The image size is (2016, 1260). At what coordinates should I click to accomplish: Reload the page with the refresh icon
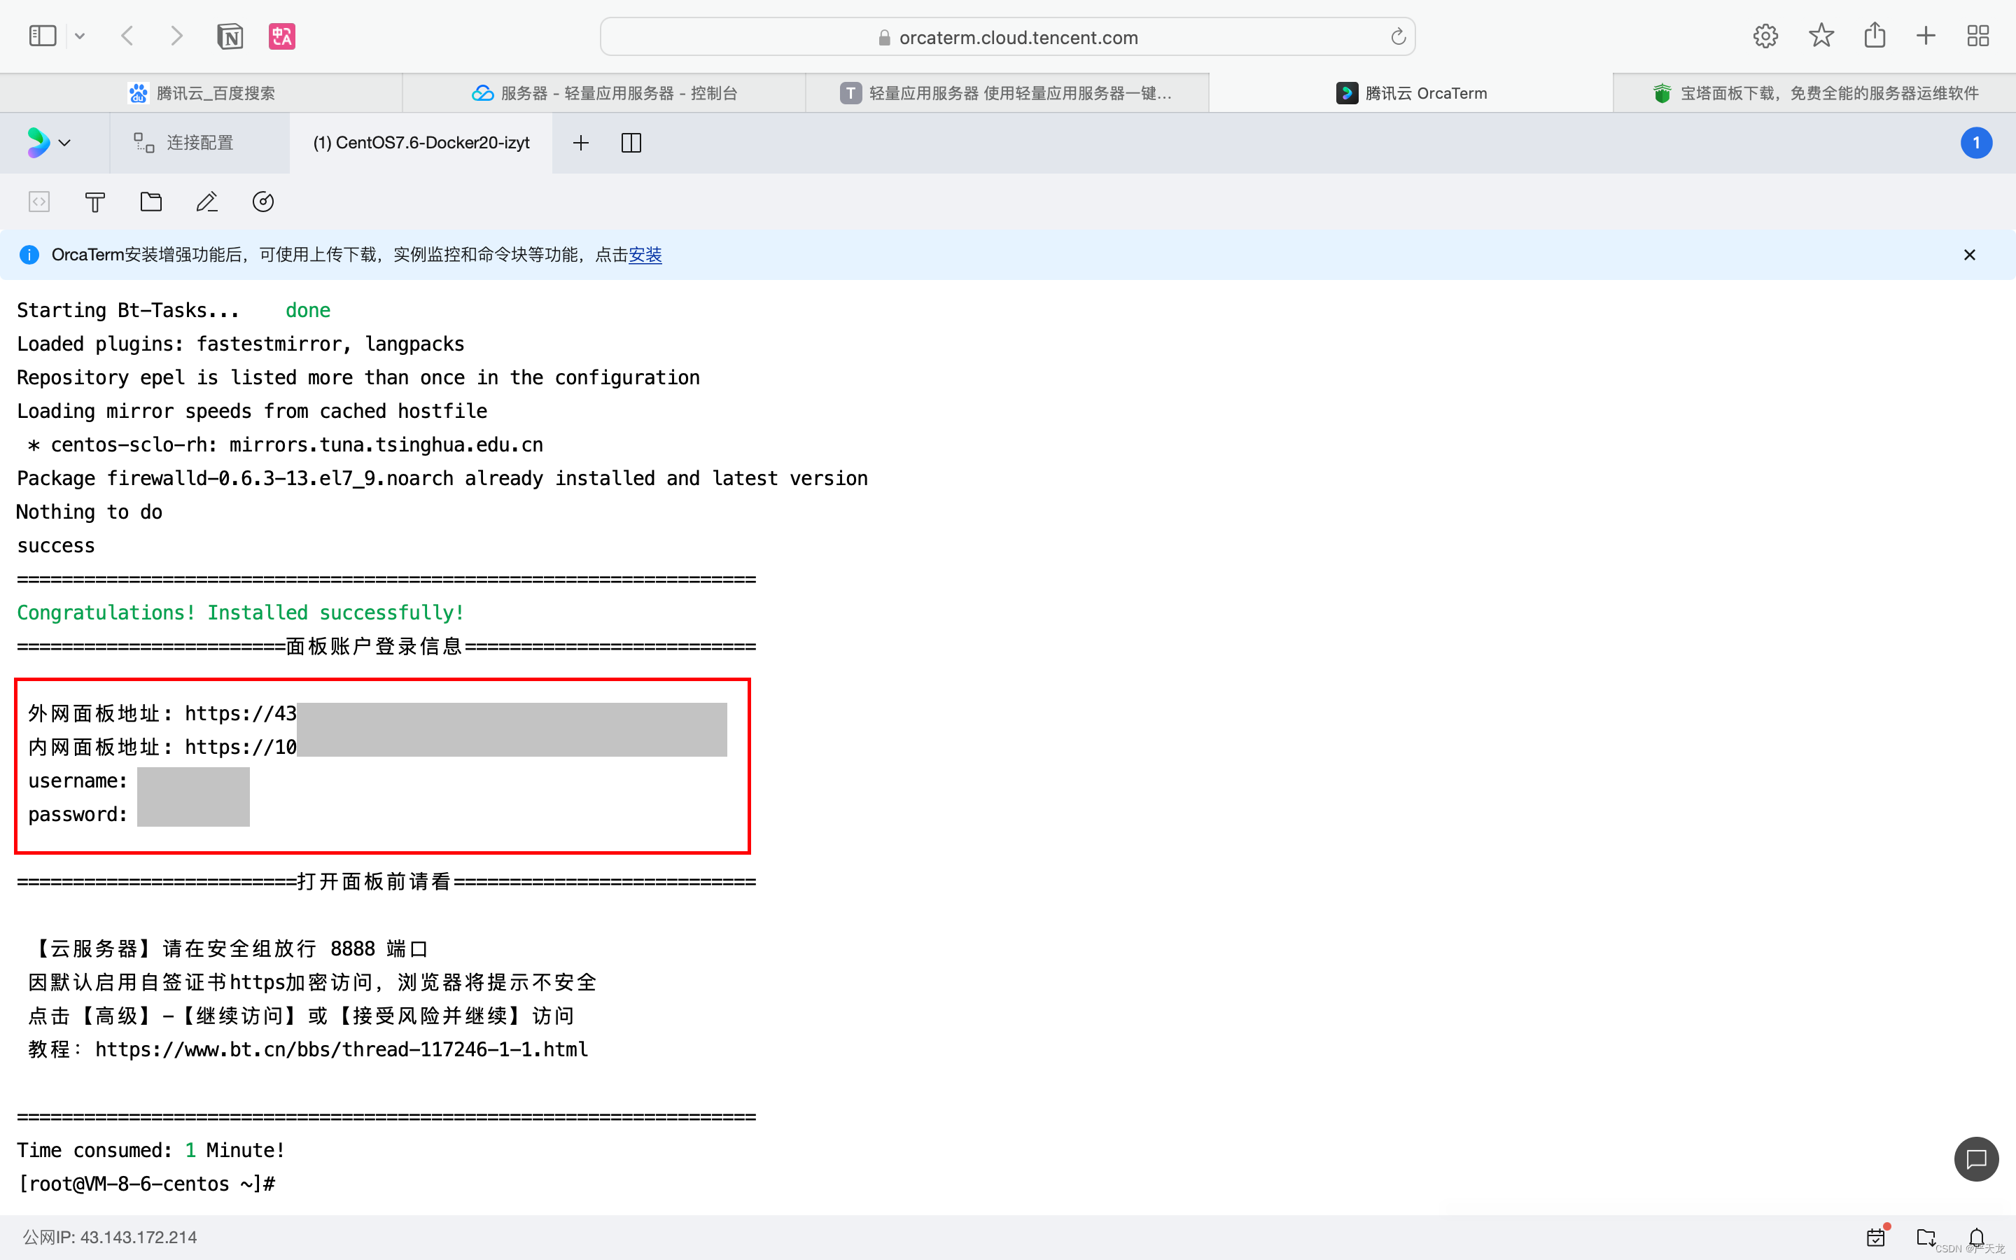pyautogui.click(x=1398, y=36)
